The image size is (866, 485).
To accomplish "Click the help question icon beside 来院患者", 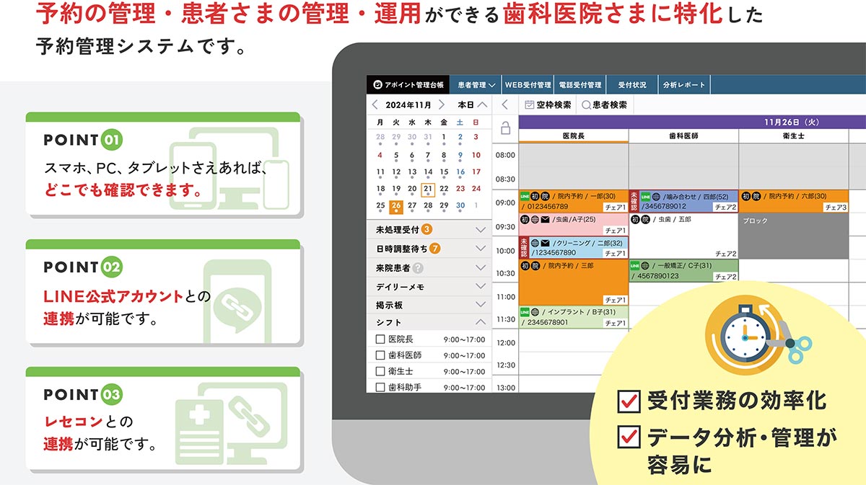I will pos(418,267).
